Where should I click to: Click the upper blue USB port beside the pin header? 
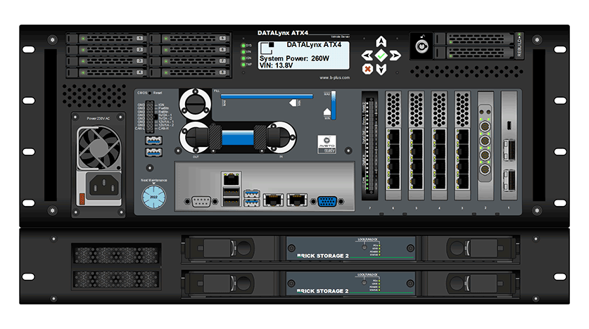[x=153, y=141]
